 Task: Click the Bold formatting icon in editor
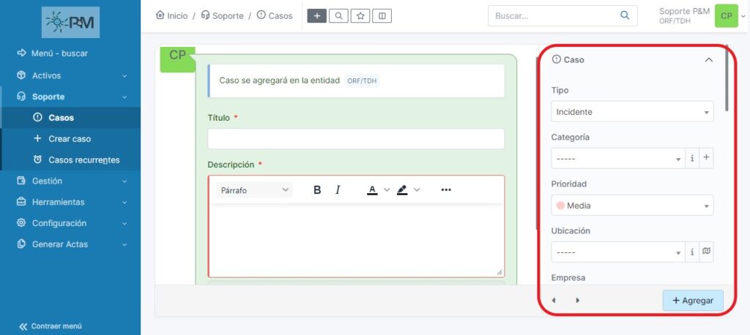coord(317,190)
